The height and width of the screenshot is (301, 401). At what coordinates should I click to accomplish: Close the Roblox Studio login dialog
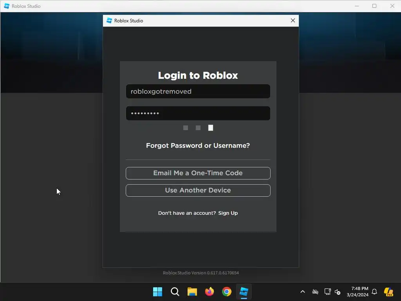click(x=293, y=20)
